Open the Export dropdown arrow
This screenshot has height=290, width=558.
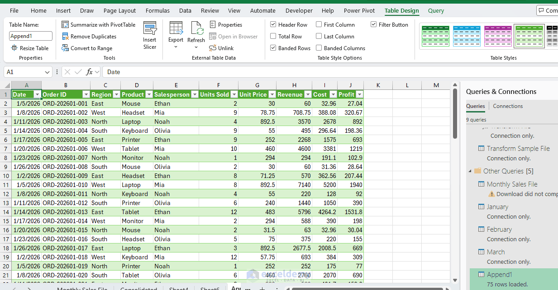[x=176, y=47]
